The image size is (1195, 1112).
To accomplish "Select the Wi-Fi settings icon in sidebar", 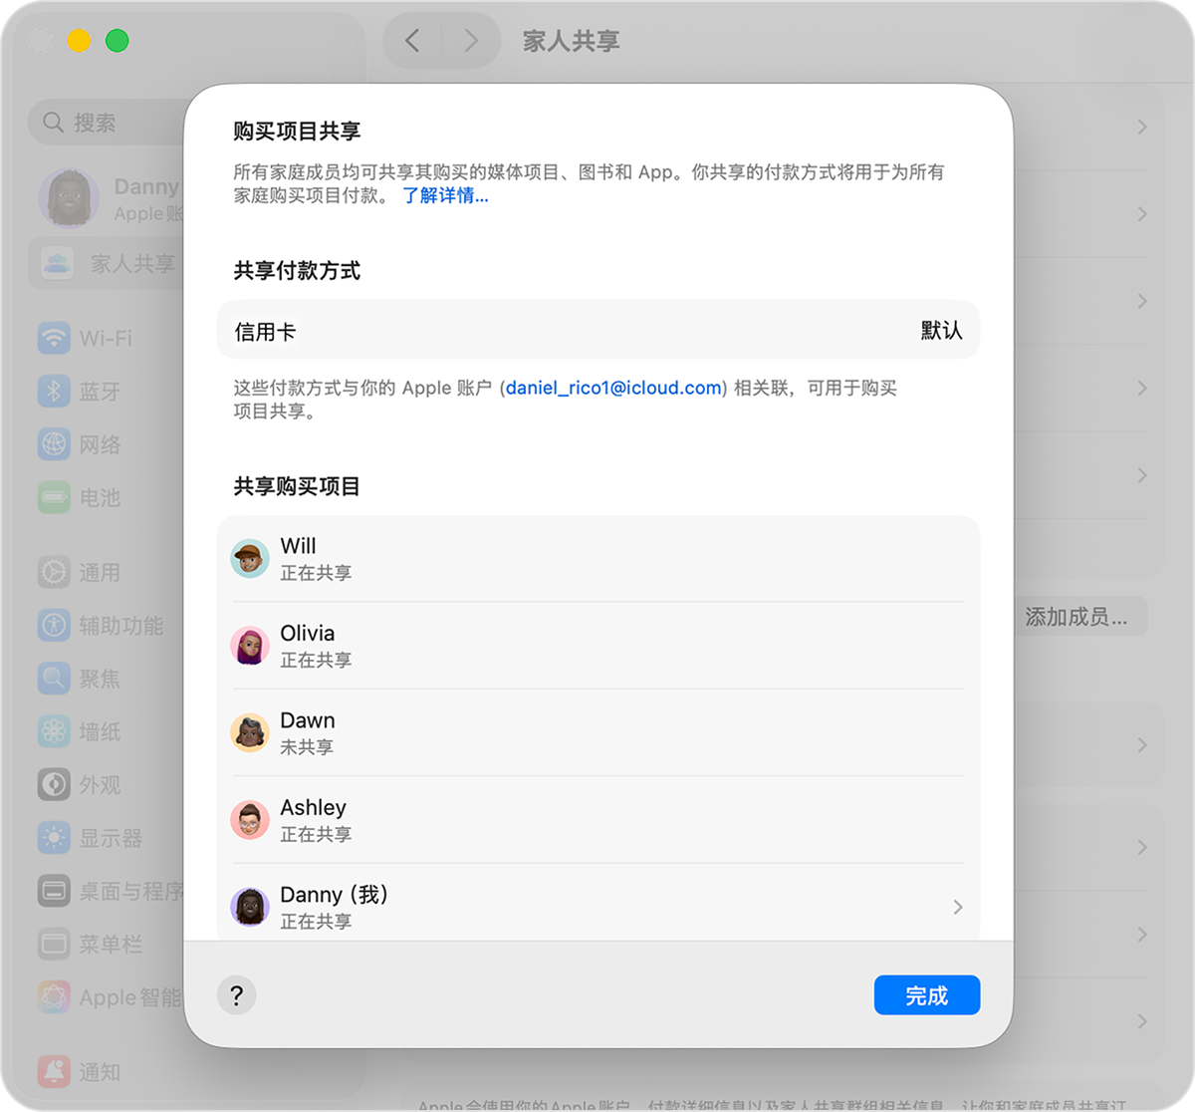I will (x=54, y=338).
